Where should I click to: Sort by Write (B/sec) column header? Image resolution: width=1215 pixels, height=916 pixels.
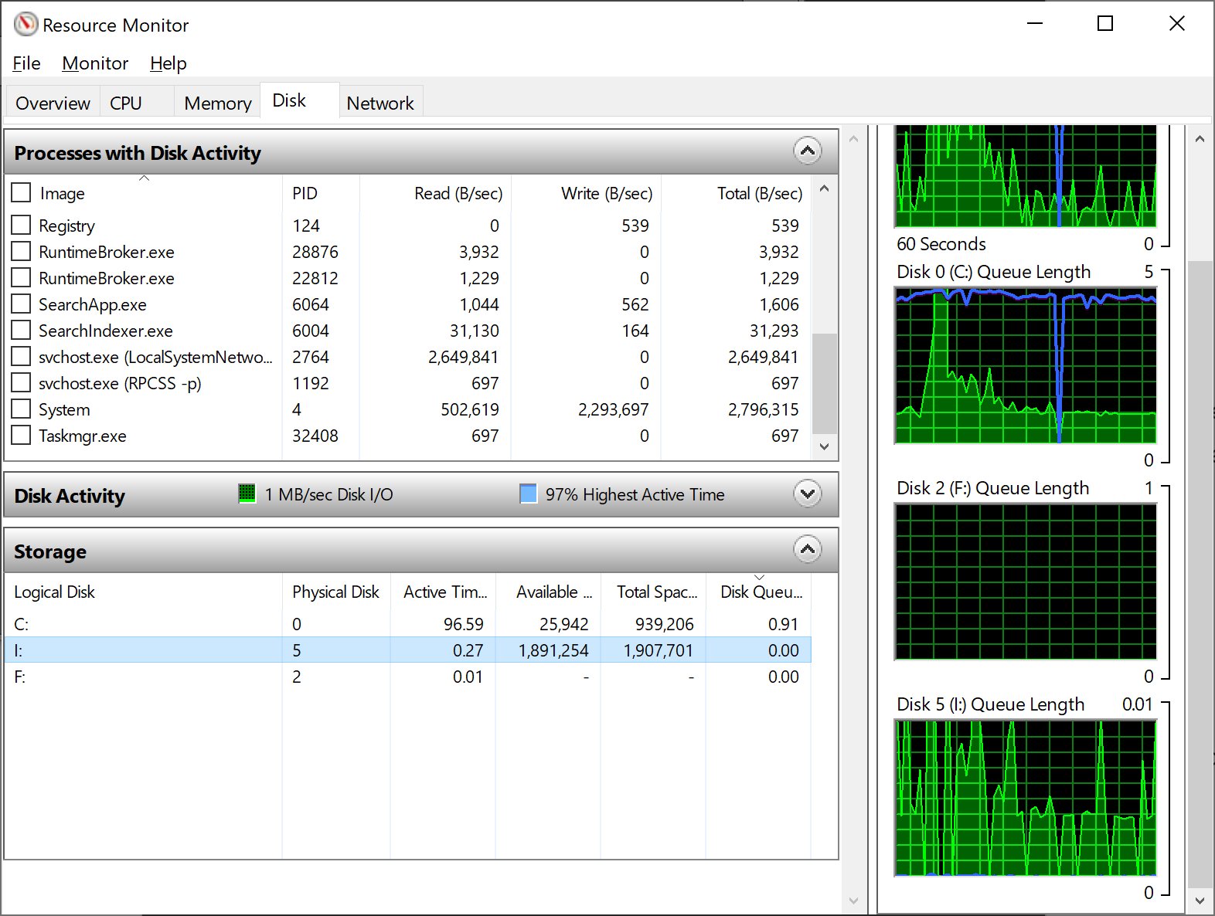[x=586, y=193]
